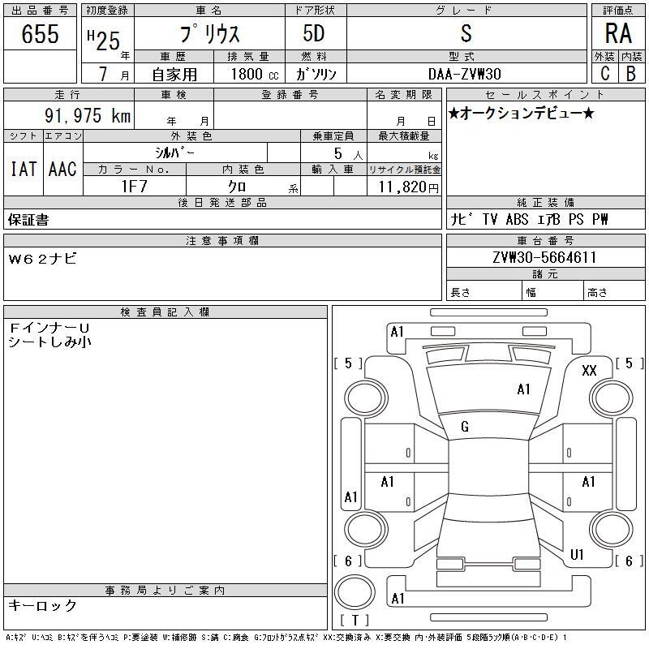Select the 名変期限 header
The height and width of the screenshot is (649, 649).
pos(404,95)
